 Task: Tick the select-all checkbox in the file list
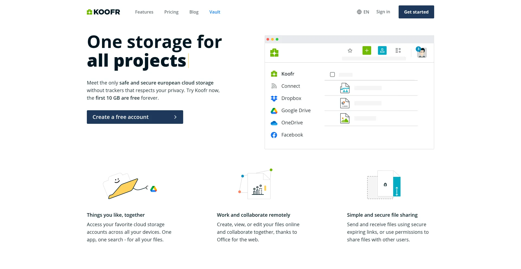pos(332,74)
